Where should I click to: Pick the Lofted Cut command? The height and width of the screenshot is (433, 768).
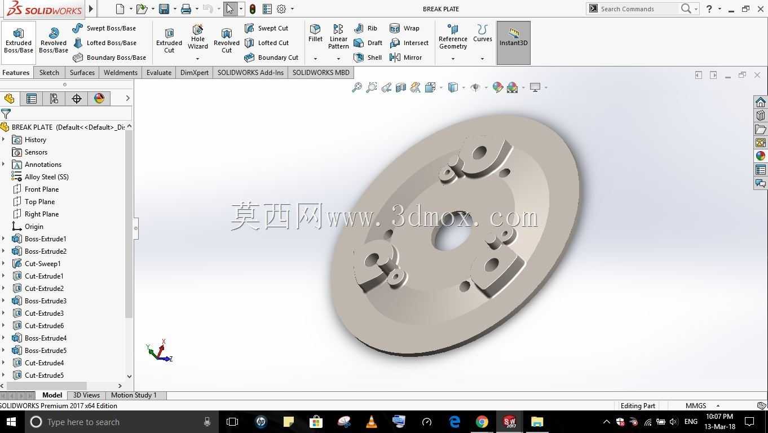tap(267, 43)
